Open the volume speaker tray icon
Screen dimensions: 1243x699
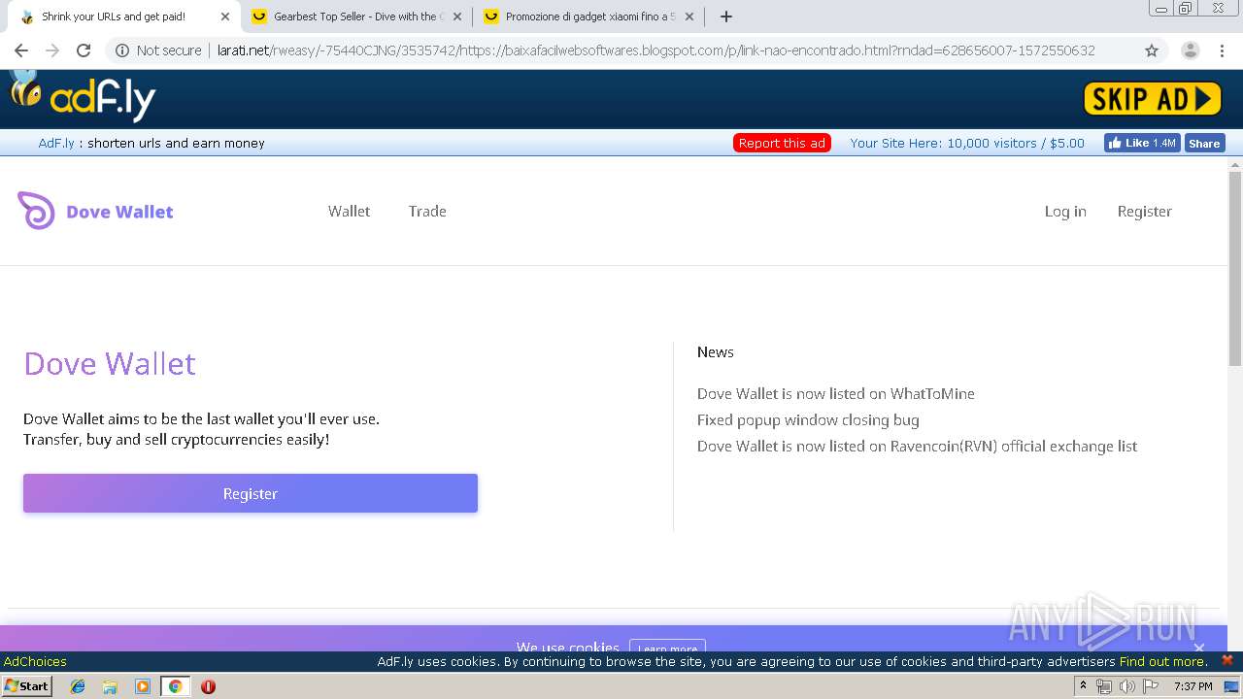[x=1127, y=686]
